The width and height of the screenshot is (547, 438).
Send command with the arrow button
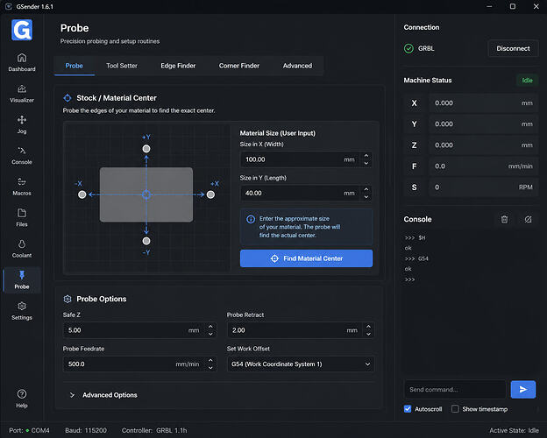point(523,389)
